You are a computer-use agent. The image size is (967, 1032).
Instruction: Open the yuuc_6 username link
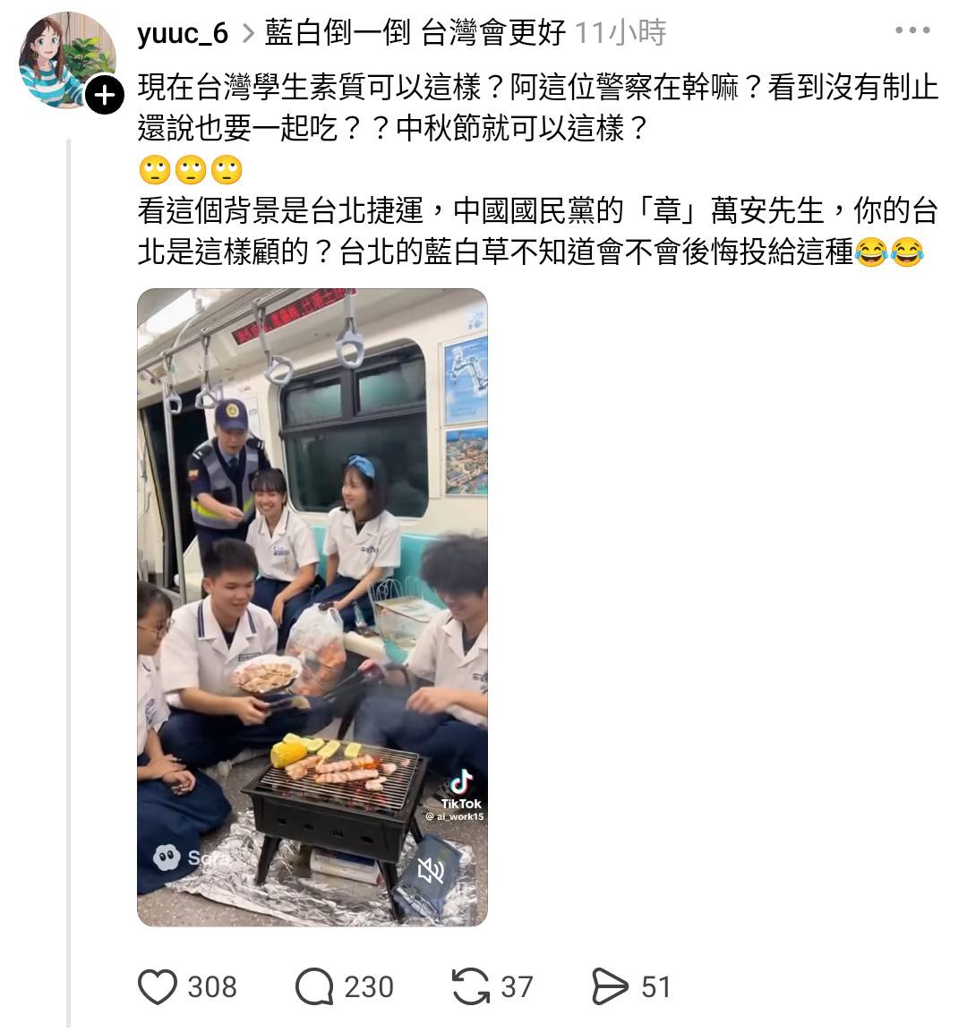pos(183,33)
